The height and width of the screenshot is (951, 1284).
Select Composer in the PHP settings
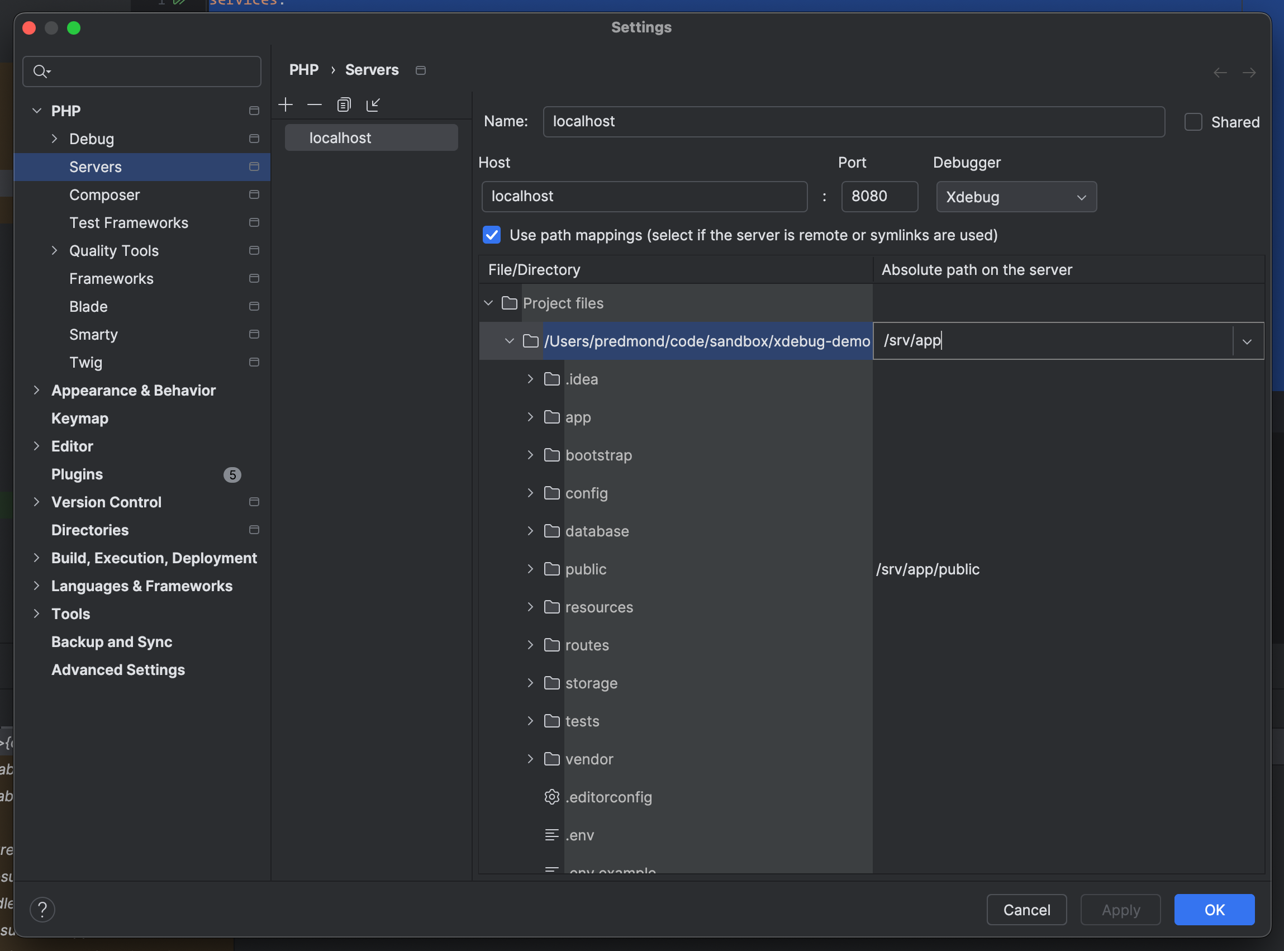pos(104,194)
